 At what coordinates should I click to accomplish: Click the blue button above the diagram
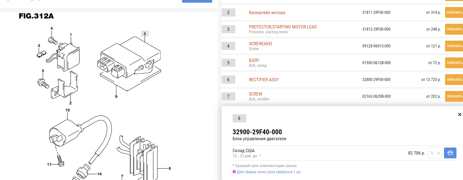(x=197, y=1)
